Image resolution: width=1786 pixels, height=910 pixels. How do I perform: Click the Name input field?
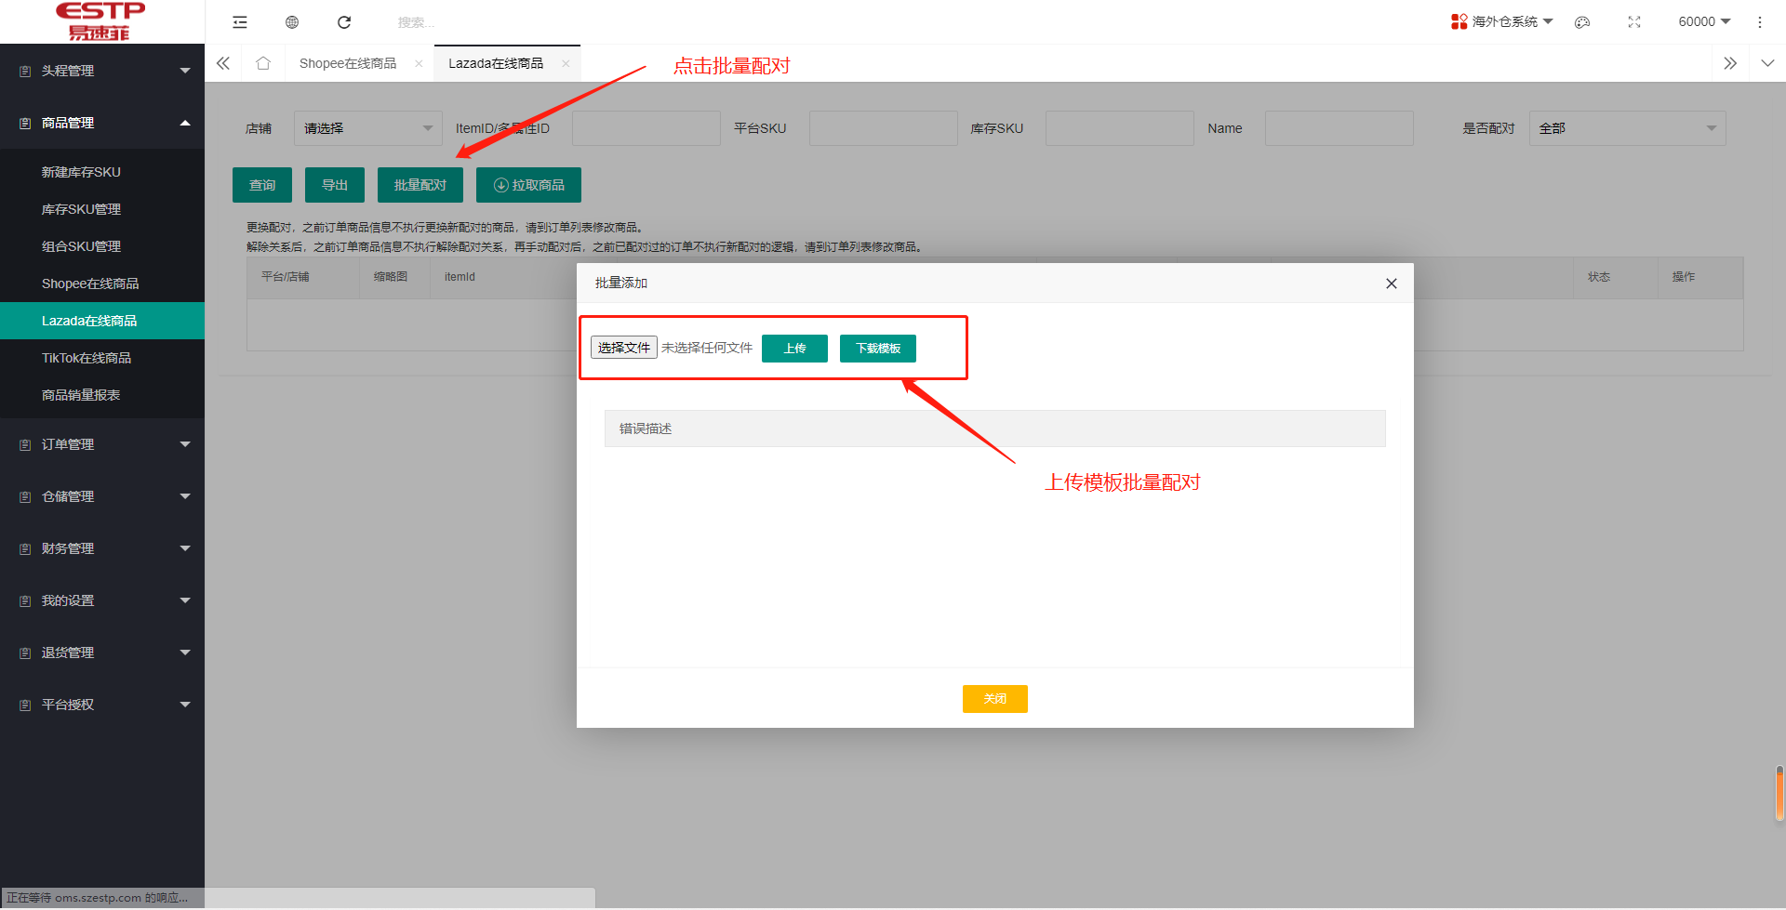pyautogui.click(x=1339, y=128)
